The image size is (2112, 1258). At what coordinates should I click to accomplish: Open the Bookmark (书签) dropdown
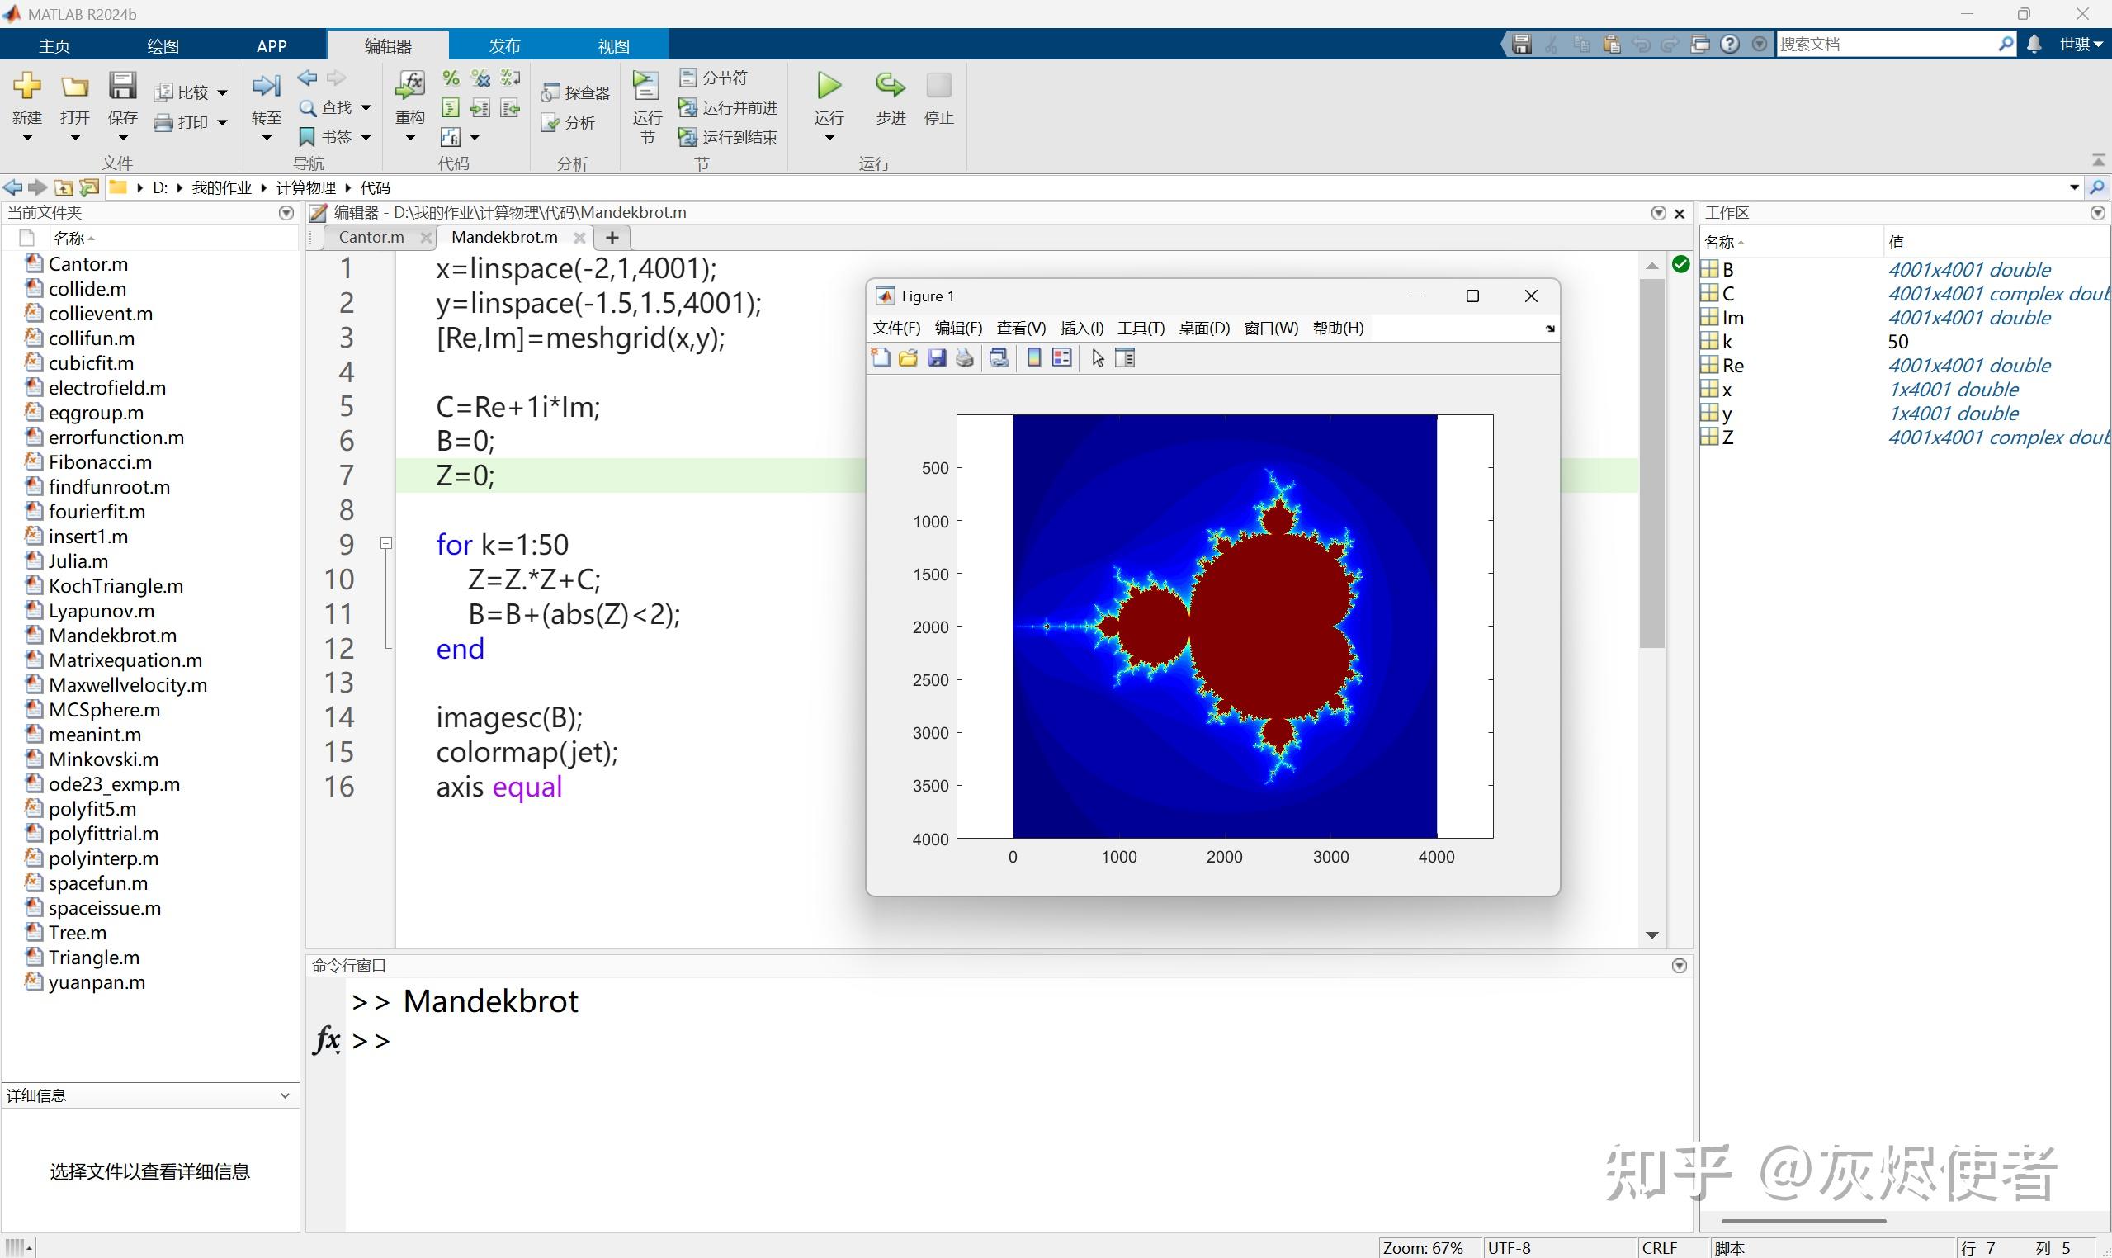coord(366,137)
